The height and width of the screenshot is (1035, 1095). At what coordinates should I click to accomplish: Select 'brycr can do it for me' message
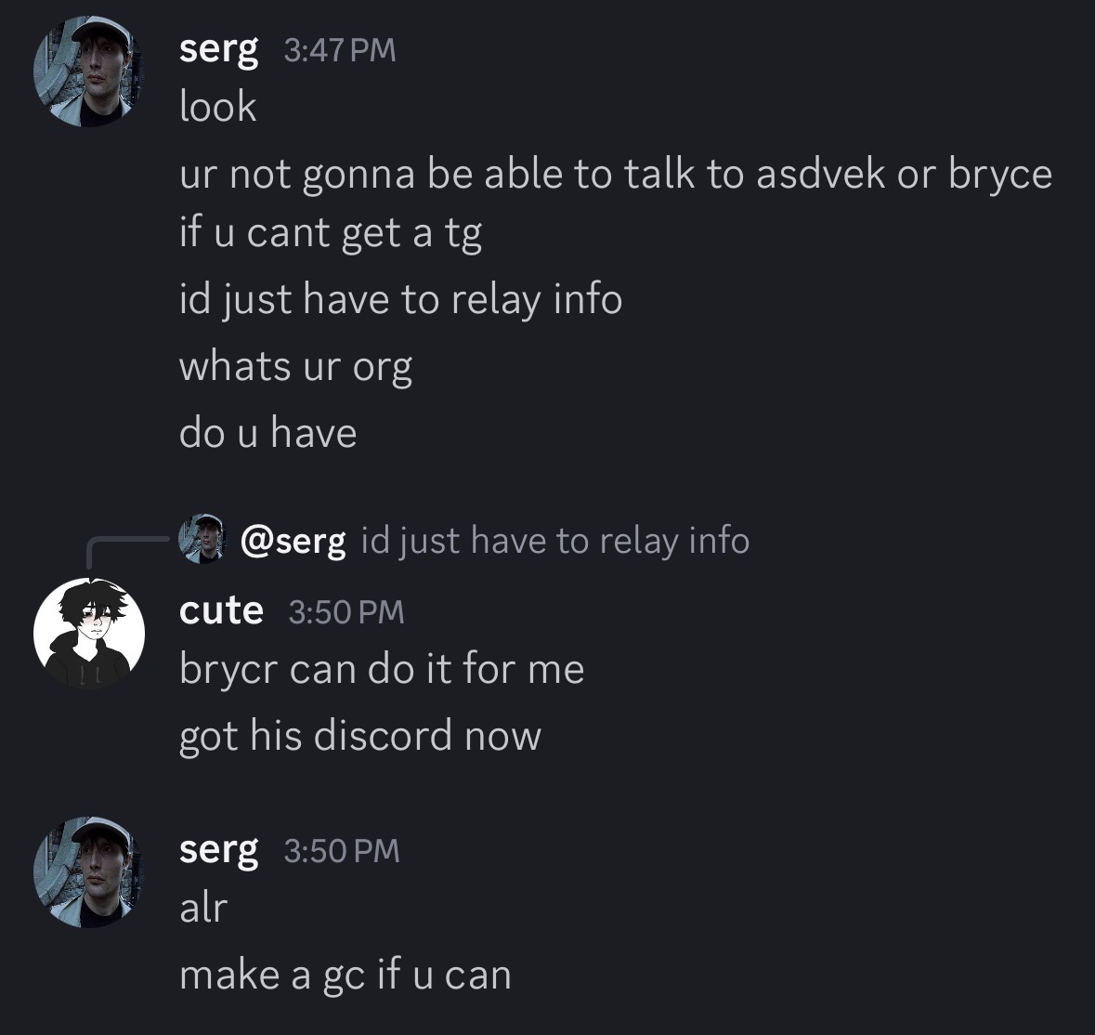click(x=382, y=669)
